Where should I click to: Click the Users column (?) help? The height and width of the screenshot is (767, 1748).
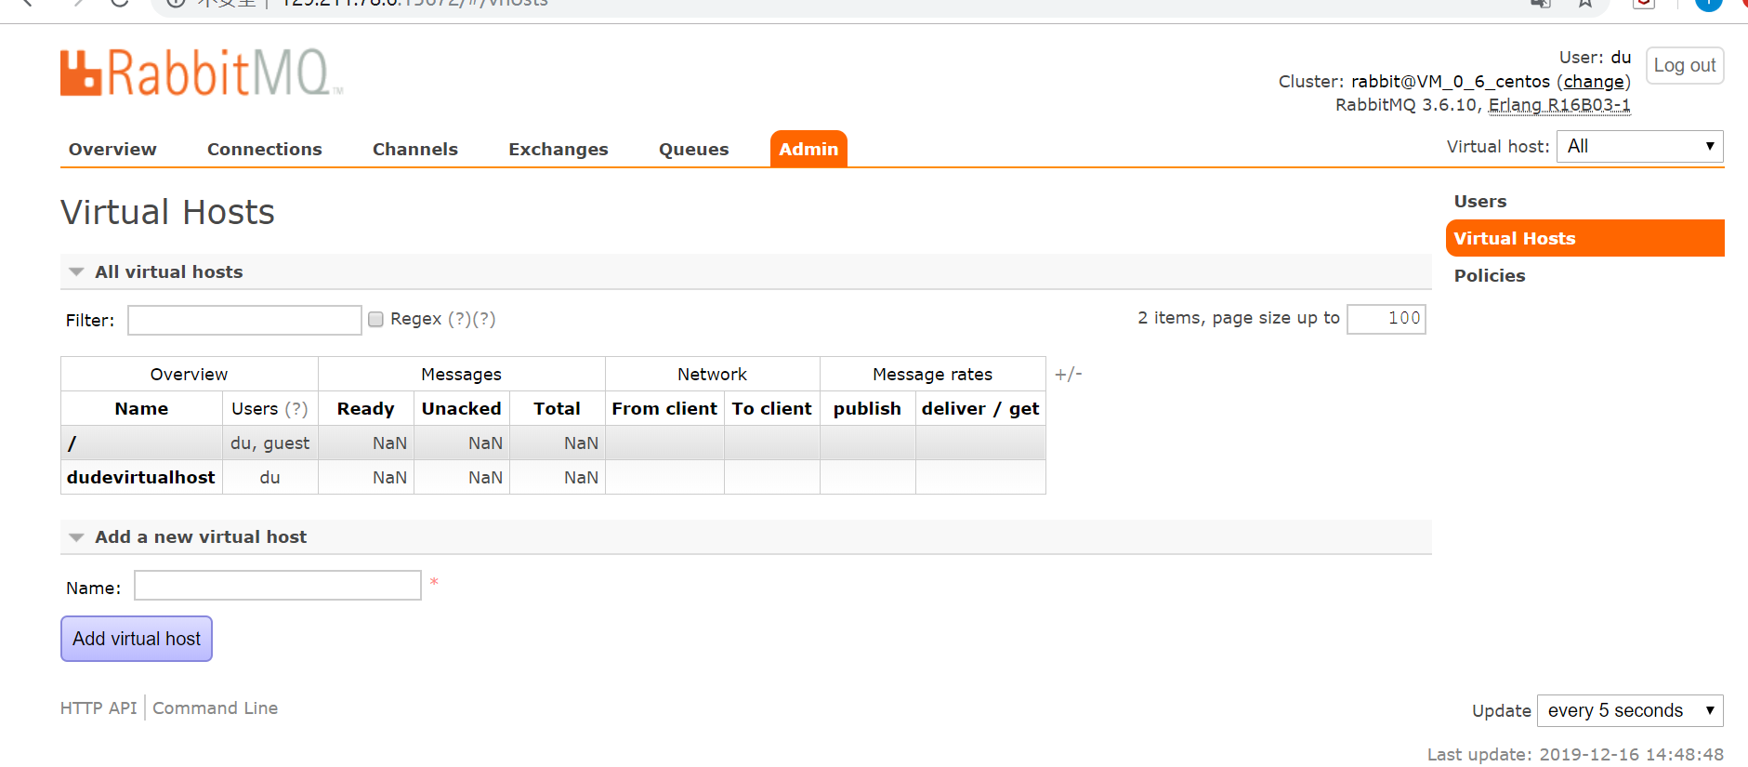(296, 408)
